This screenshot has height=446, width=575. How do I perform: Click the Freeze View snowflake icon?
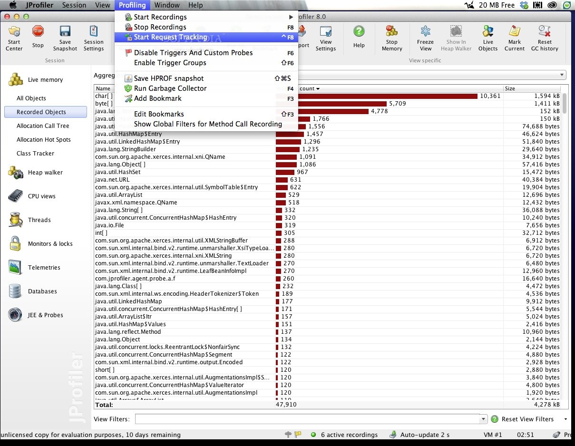[x=426, y=32]
